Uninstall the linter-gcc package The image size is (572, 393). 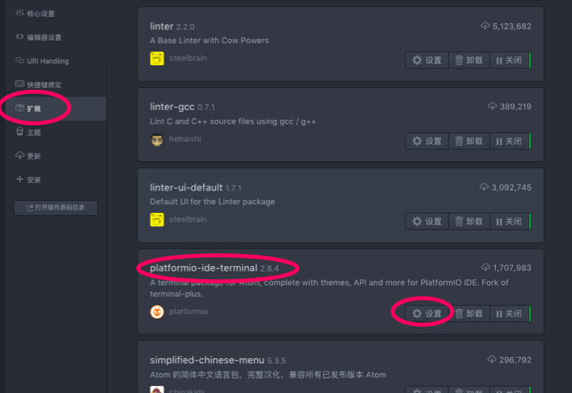(x=469, y=141)
